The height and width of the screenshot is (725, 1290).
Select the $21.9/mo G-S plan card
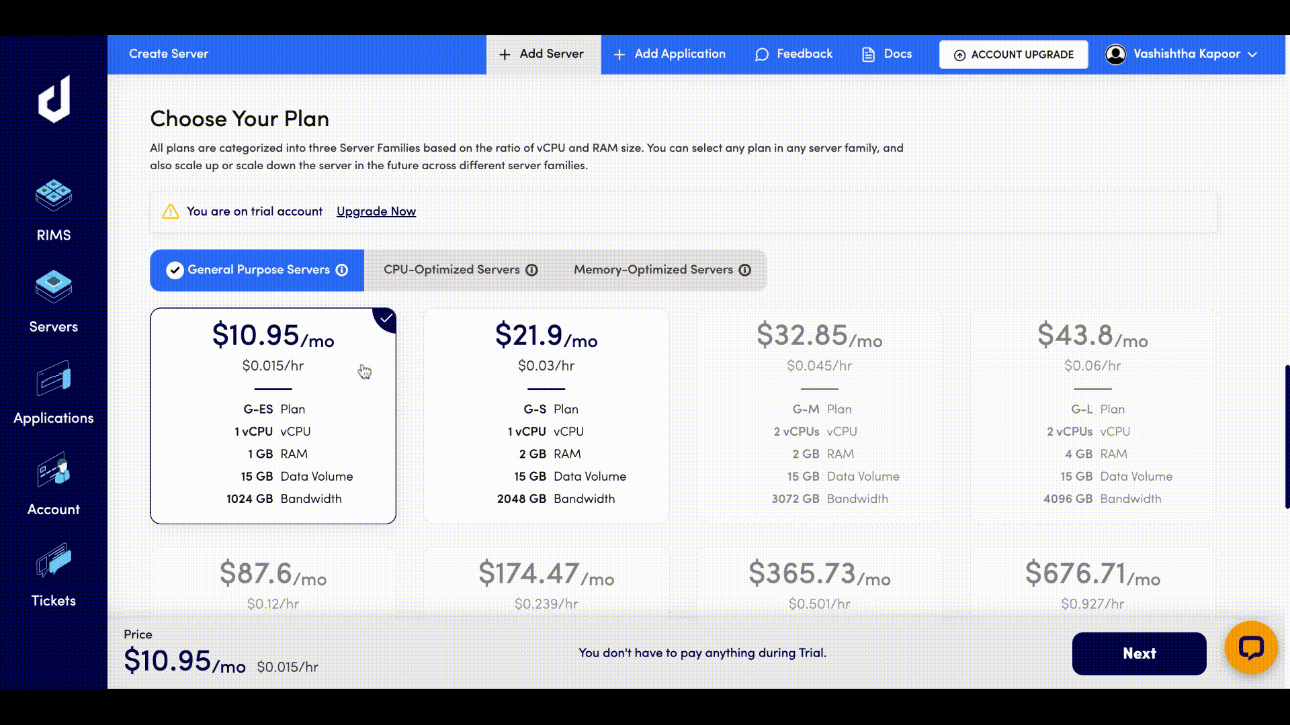coord(546,416)
